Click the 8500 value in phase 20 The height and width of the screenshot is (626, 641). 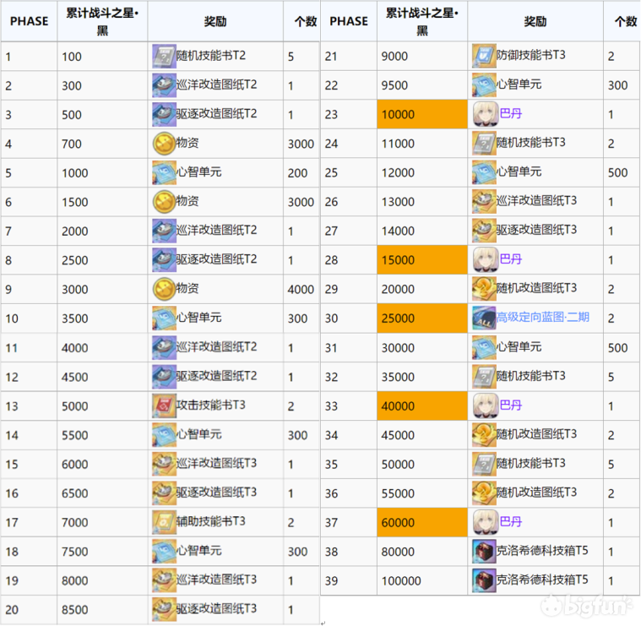(75, 610)
